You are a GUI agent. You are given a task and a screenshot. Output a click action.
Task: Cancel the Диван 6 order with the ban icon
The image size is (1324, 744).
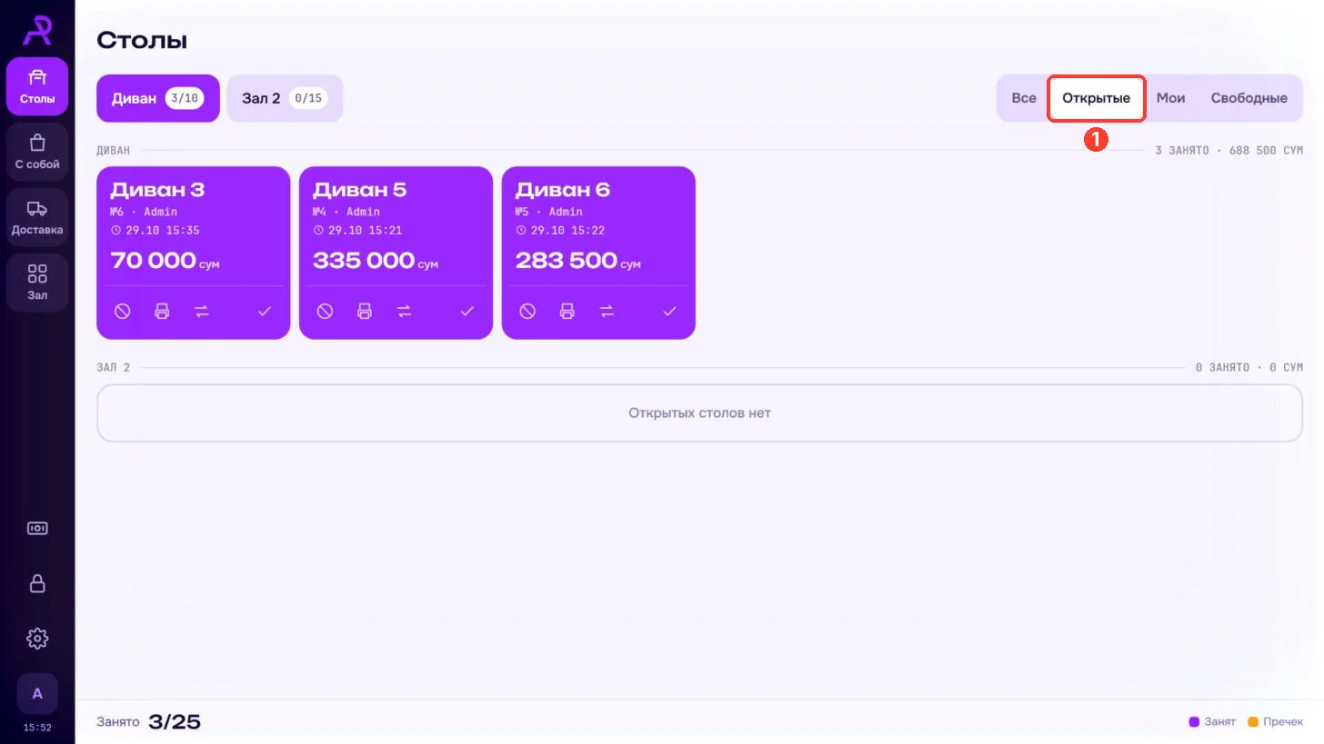point(527,312)
